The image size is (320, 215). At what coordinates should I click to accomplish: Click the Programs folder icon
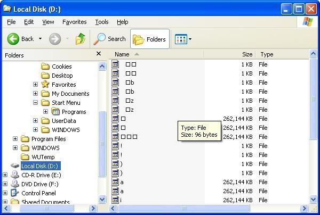[x=55, y=112]
